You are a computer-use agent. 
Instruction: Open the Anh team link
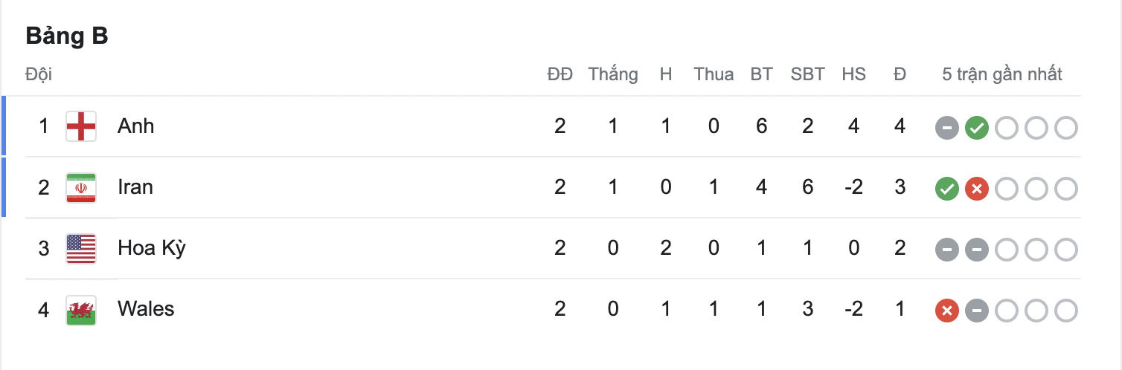pos(135,126)
